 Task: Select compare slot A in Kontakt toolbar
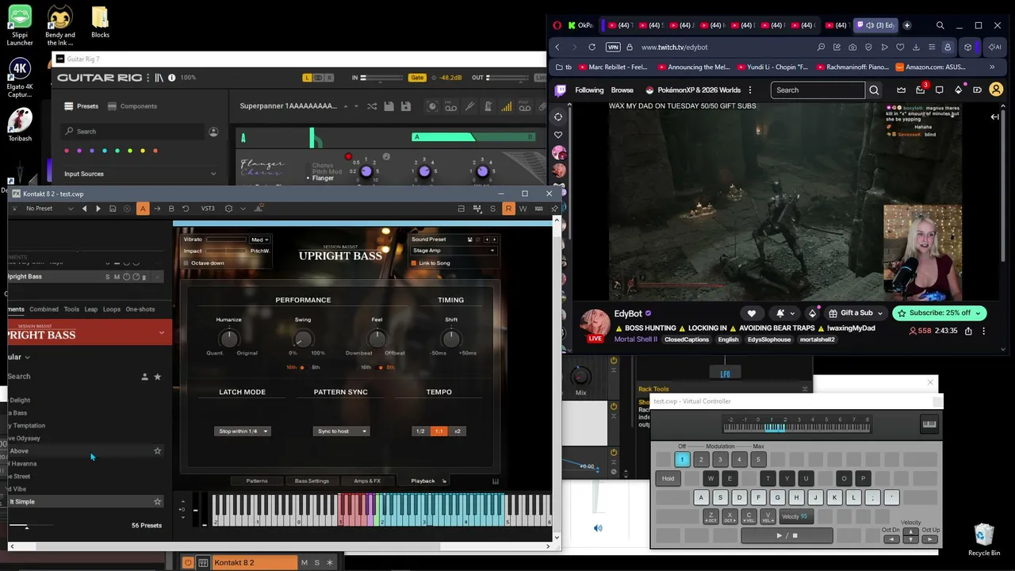pyautogui.click(x=143, y=209)
